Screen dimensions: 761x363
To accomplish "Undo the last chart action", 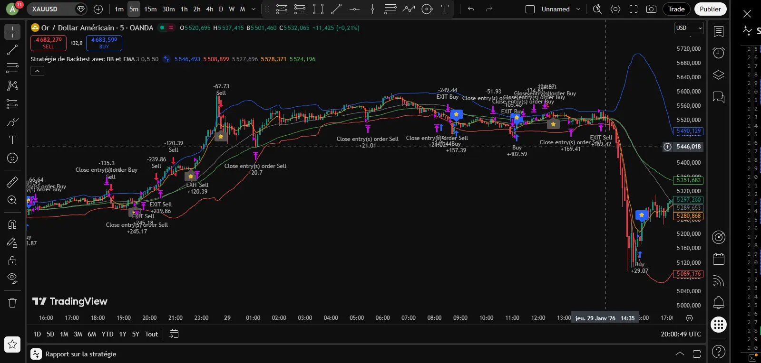I will point(471,9).
